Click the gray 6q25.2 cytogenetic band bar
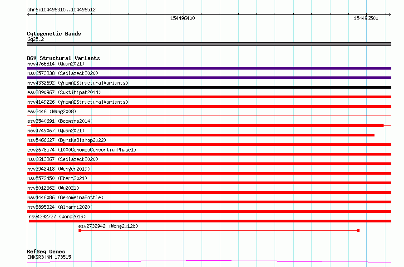Image resolution: width=404 pixels, height=267 pixels. click(x=209, y=44)
